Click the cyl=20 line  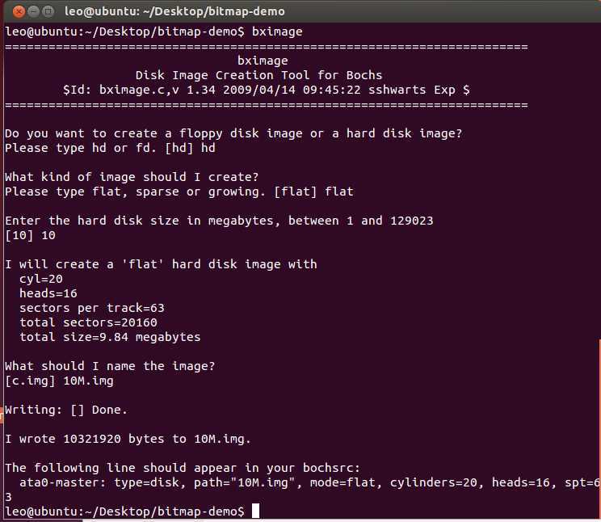coord(41,279)
